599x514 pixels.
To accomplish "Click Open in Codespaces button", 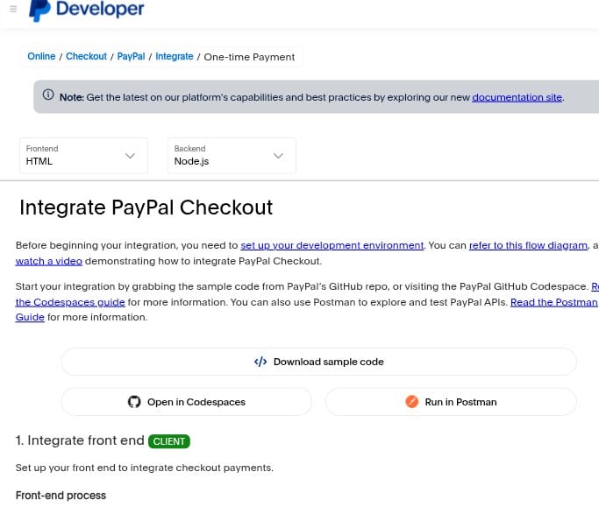I will (x=187, y=402).
